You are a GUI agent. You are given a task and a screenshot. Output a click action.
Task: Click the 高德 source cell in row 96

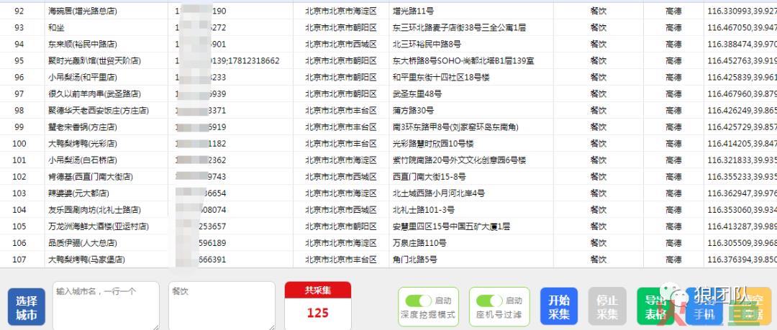(x=673, y=78)
